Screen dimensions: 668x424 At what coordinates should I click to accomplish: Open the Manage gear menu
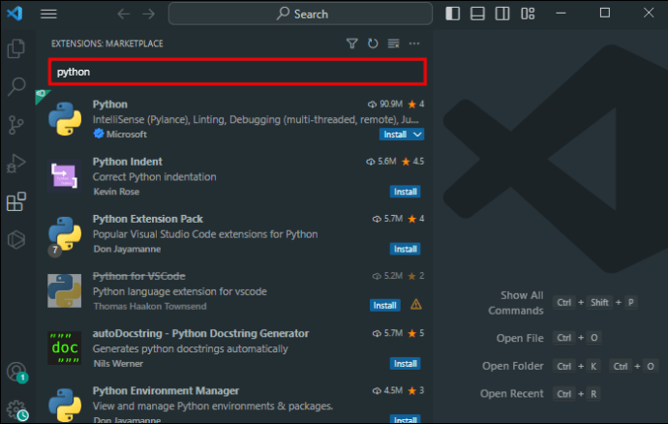tap(17, 409)
